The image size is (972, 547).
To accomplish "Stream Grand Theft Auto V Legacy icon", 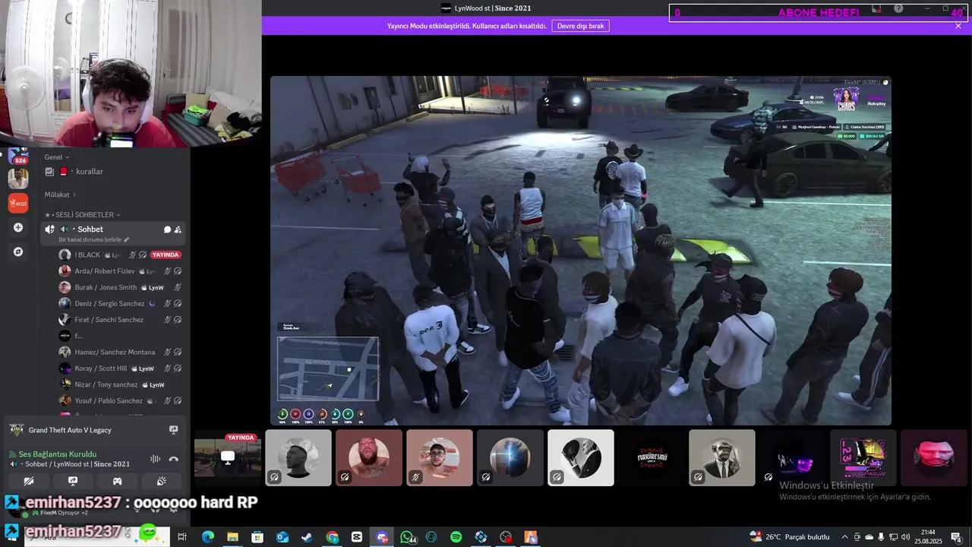I will [173, 430].
